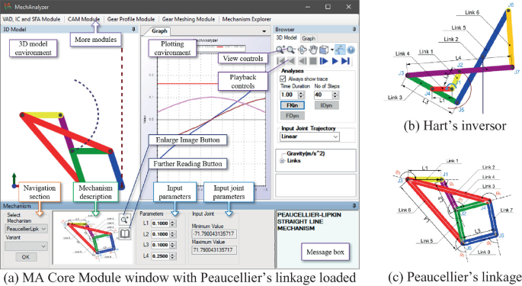Adjust the Time Duration spinner arrows
The image size is (522, 286).
click(x=301, y=95)
